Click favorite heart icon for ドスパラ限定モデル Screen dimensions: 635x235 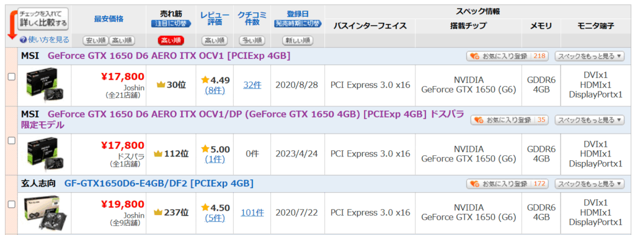(478, 120)
